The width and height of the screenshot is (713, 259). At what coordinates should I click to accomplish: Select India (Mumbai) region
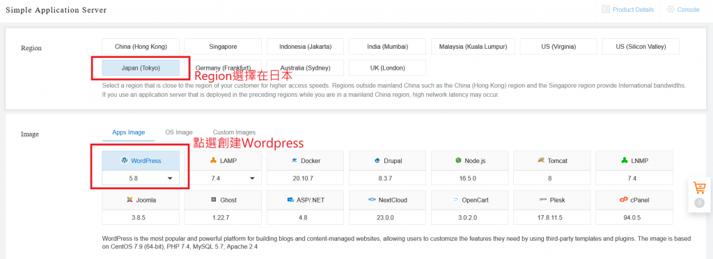[387, 47]
